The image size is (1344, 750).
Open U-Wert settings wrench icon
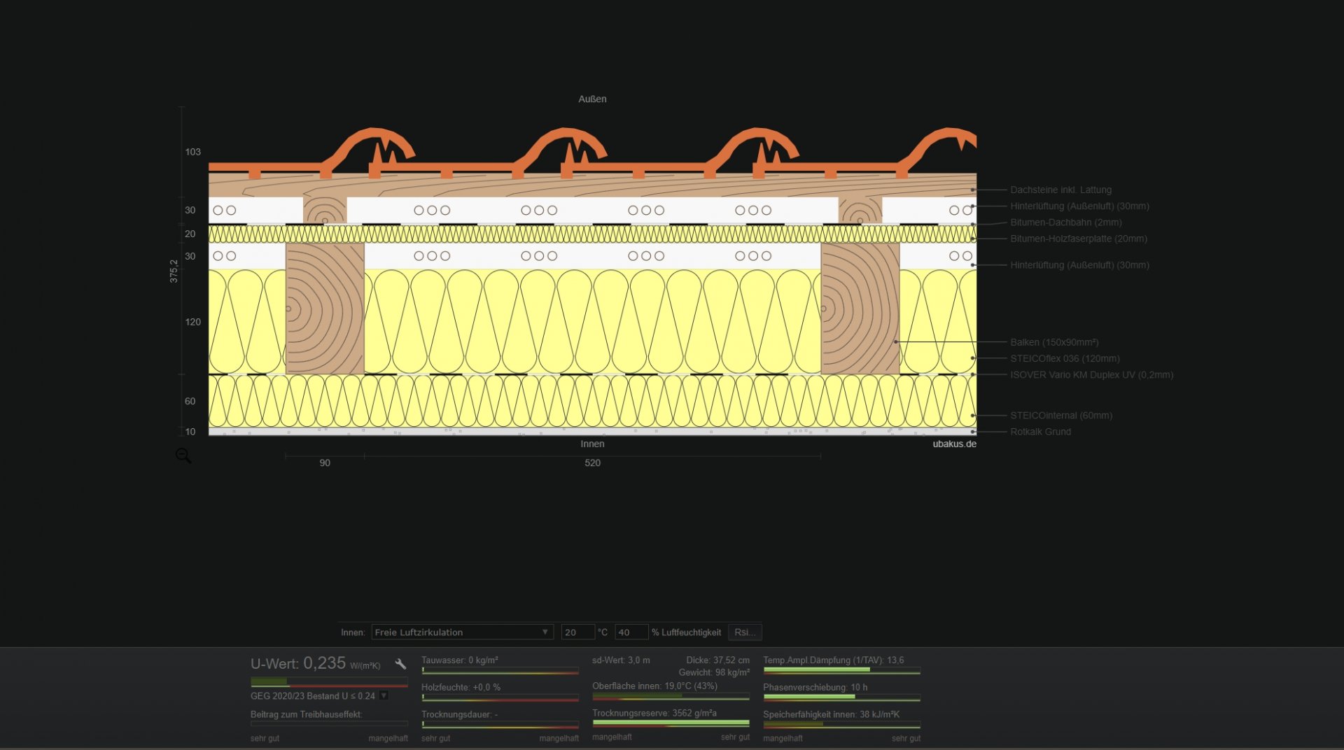(400, 664)
